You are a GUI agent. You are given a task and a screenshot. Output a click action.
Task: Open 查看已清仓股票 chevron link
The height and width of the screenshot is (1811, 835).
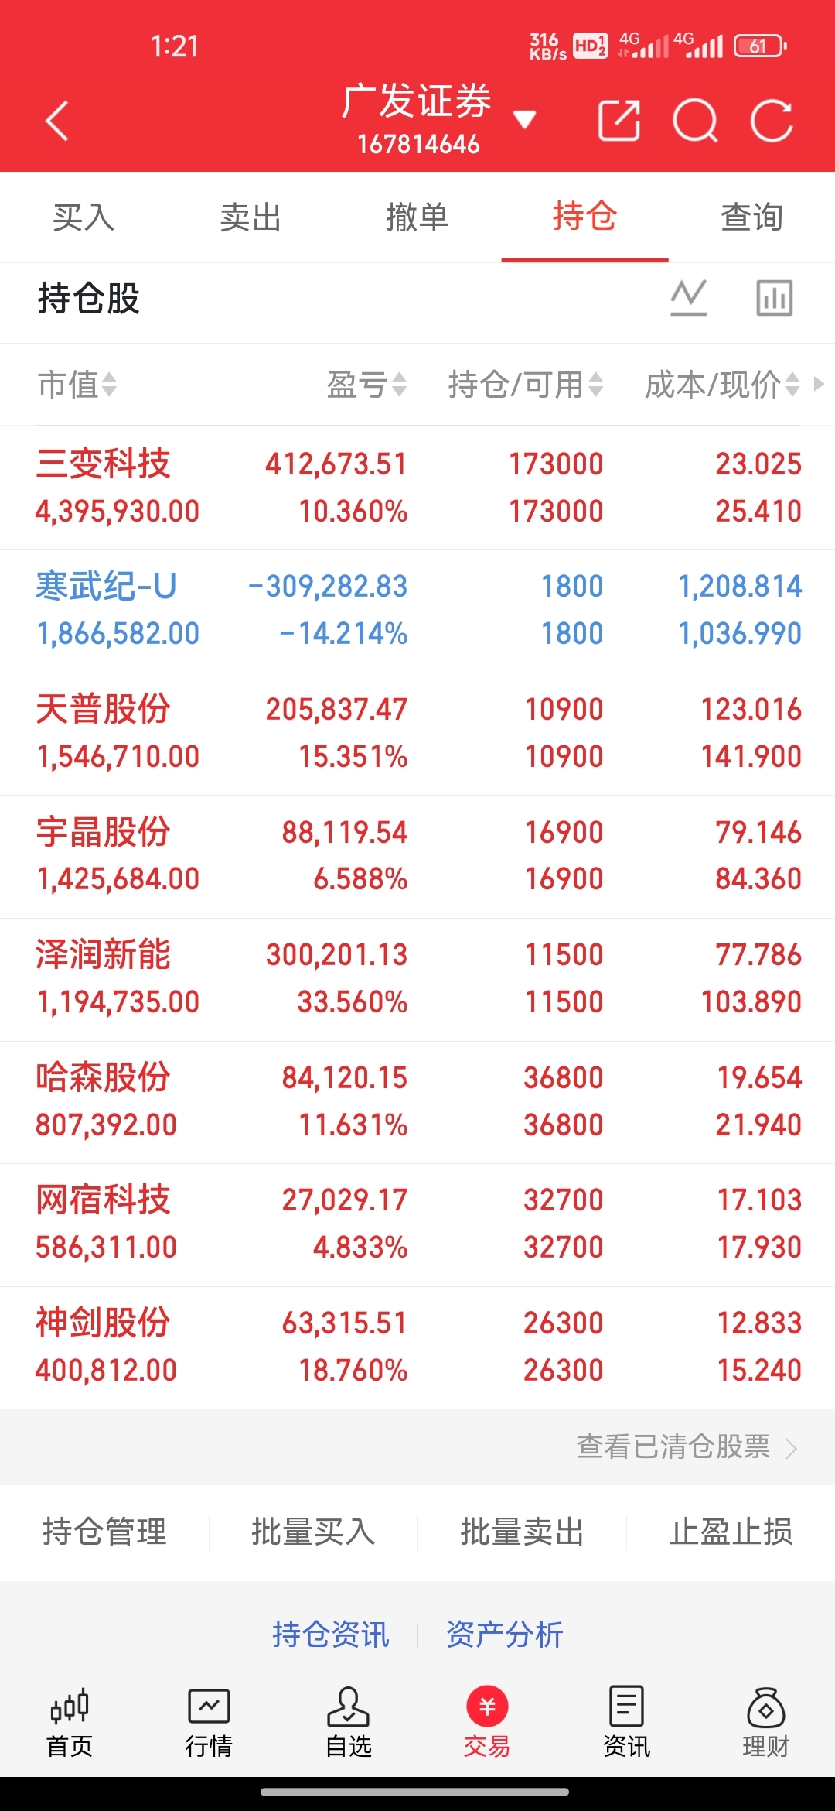coord(687,1446)
